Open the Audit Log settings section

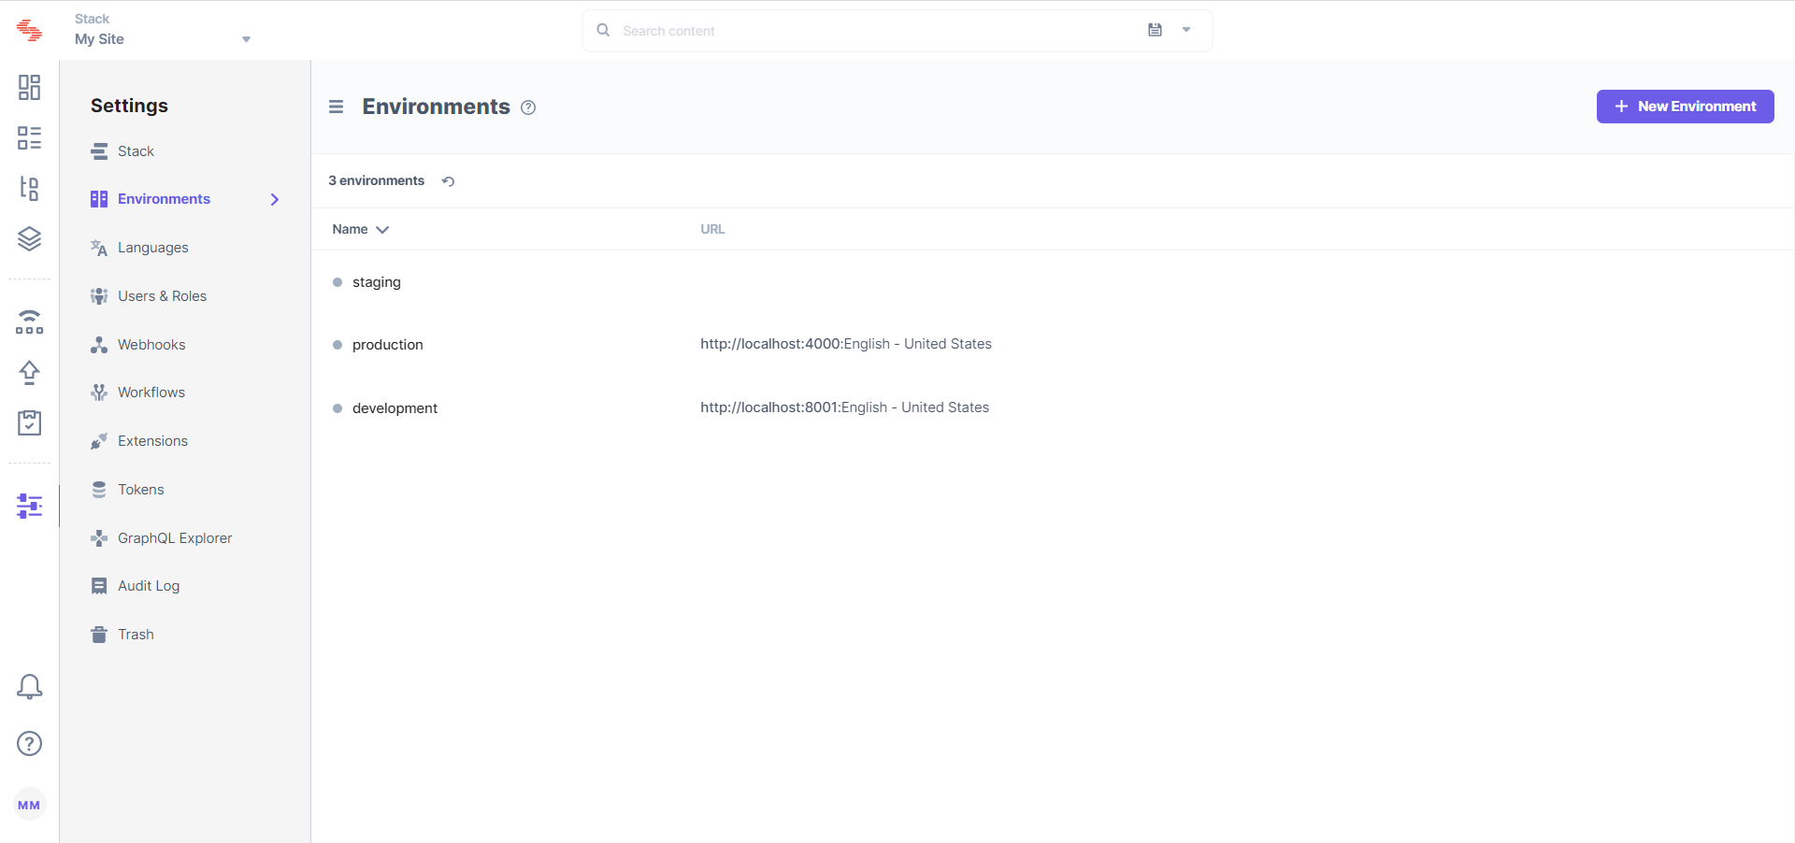pyautogui.click(x=149, y=585)
